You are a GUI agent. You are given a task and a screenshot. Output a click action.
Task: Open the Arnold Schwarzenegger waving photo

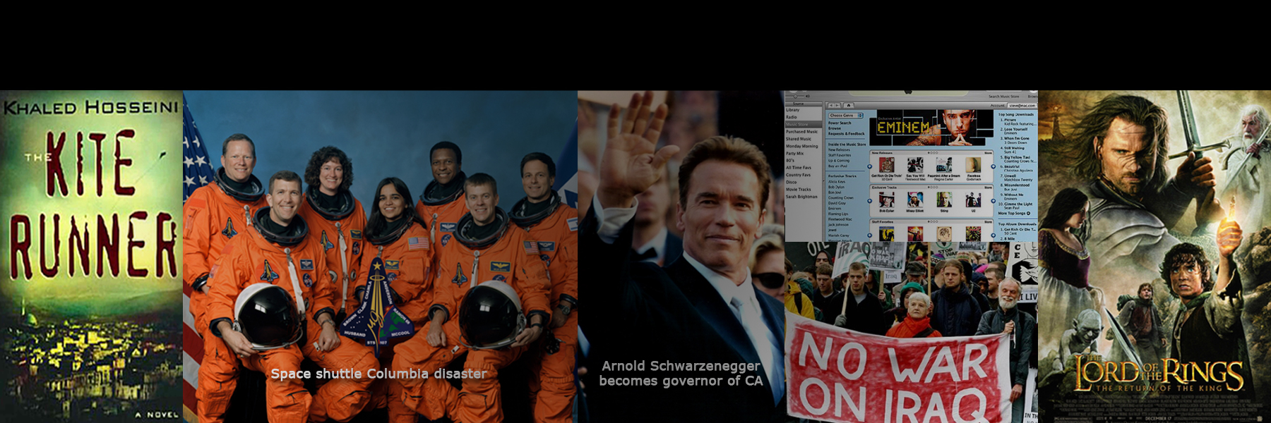pos(681,257)
